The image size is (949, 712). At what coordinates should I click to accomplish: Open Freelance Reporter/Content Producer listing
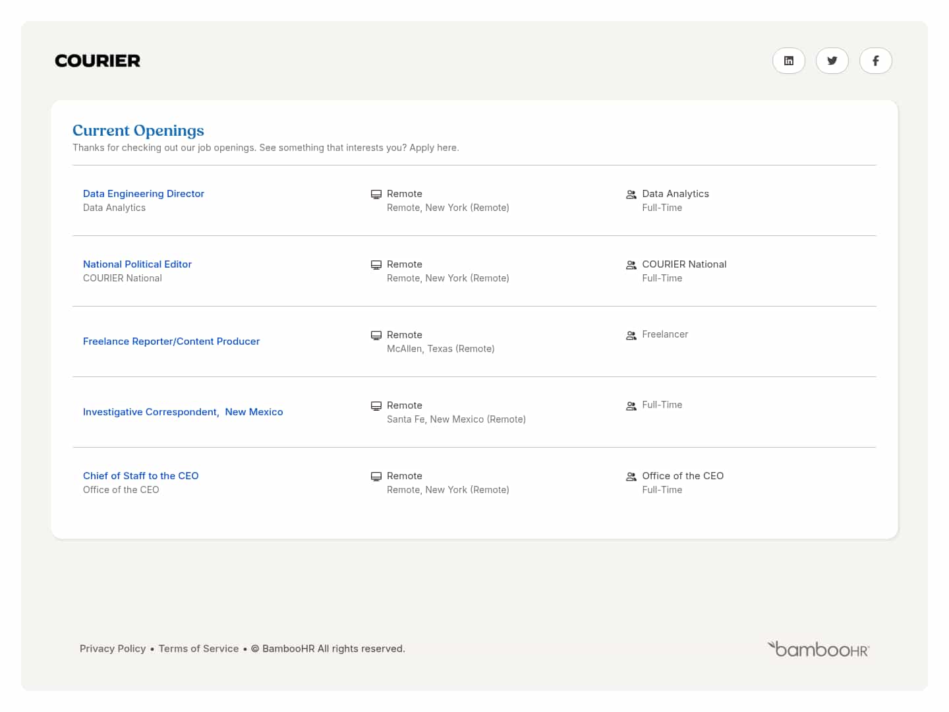(171, 341)
